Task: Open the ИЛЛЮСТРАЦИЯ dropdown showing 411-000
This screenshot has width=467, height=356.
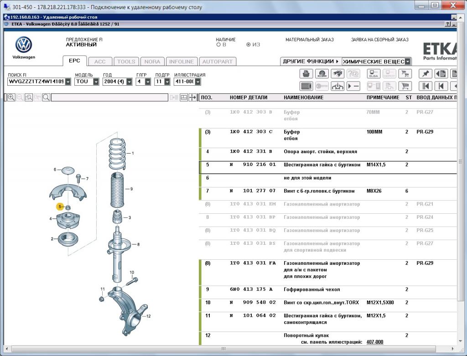Action: click(x=198, y=82)
